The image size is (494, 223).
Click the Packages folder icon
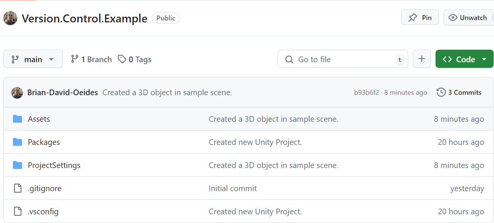(x=17, y=142)
